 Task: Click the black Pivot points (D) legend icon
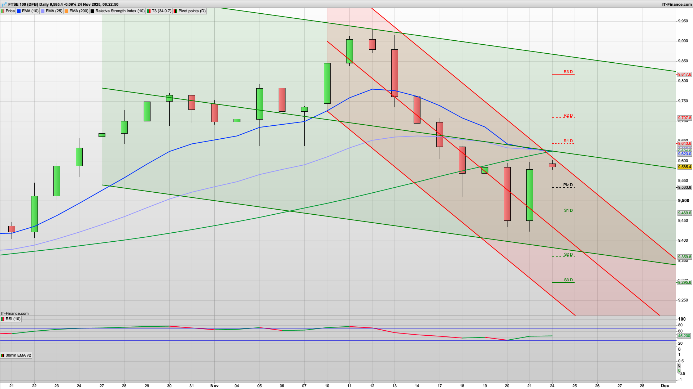tap(175, 11)
